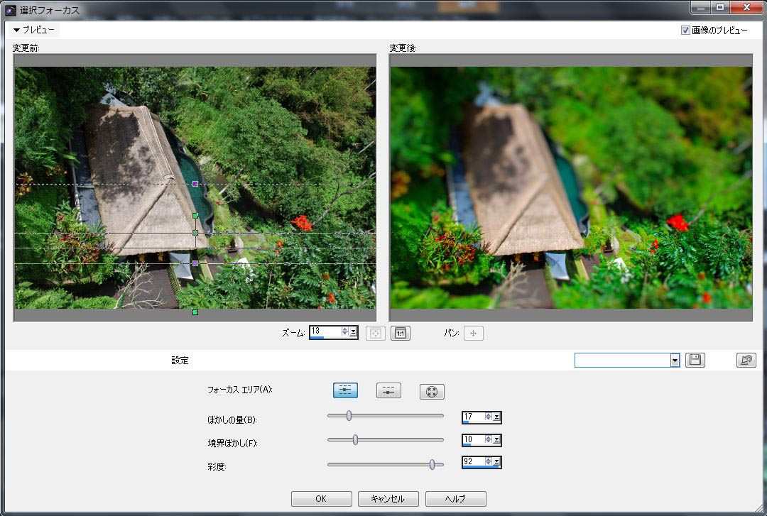Confirm with the OK button
This screenshot has width=767, height=516.
322,499
